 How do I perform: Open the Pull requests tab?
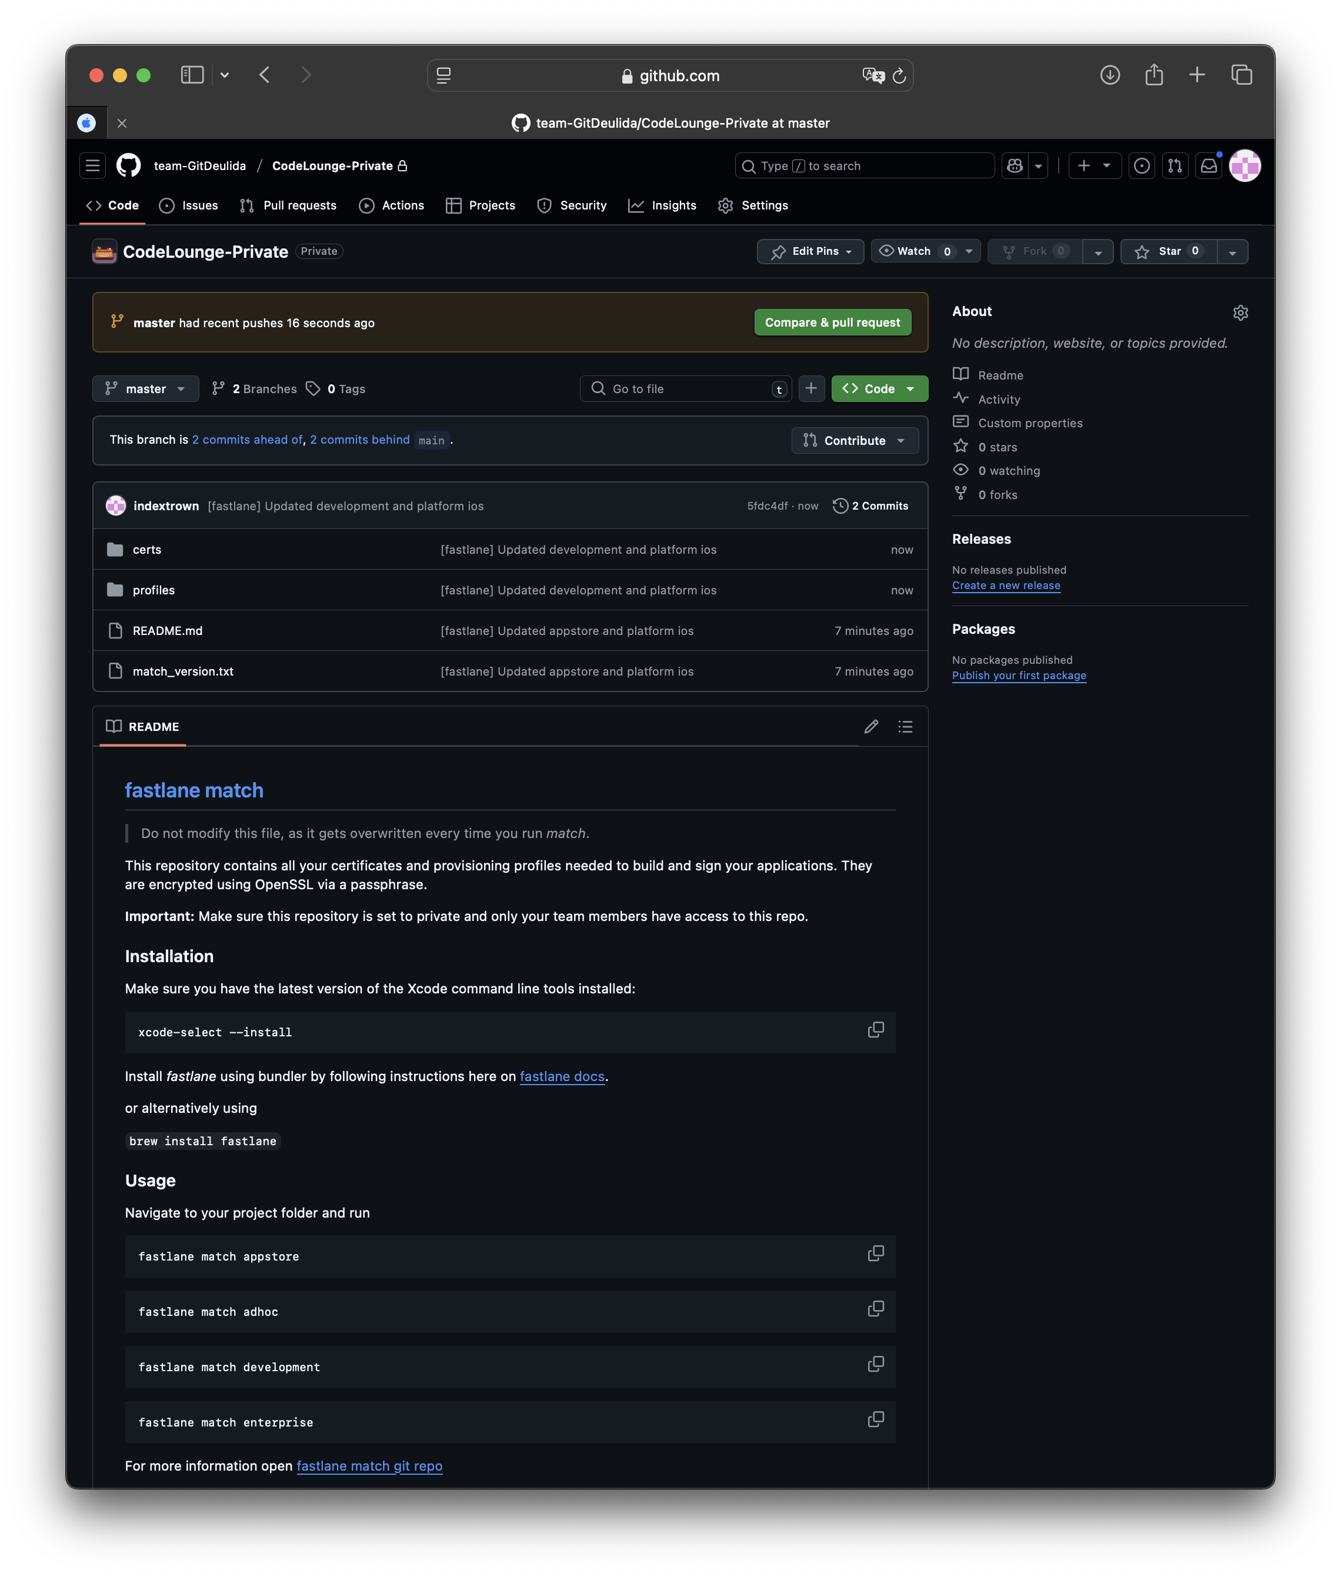288,205
